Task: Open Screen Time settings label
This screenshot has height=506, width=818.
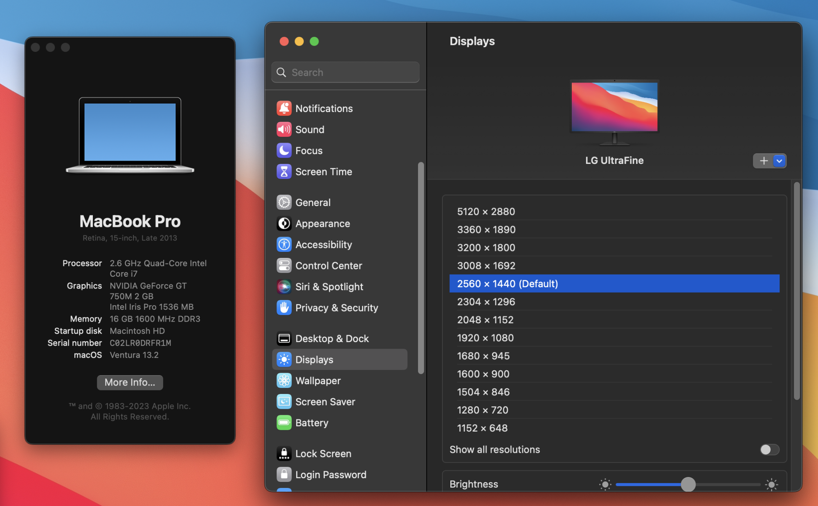Action: [324, 172]
